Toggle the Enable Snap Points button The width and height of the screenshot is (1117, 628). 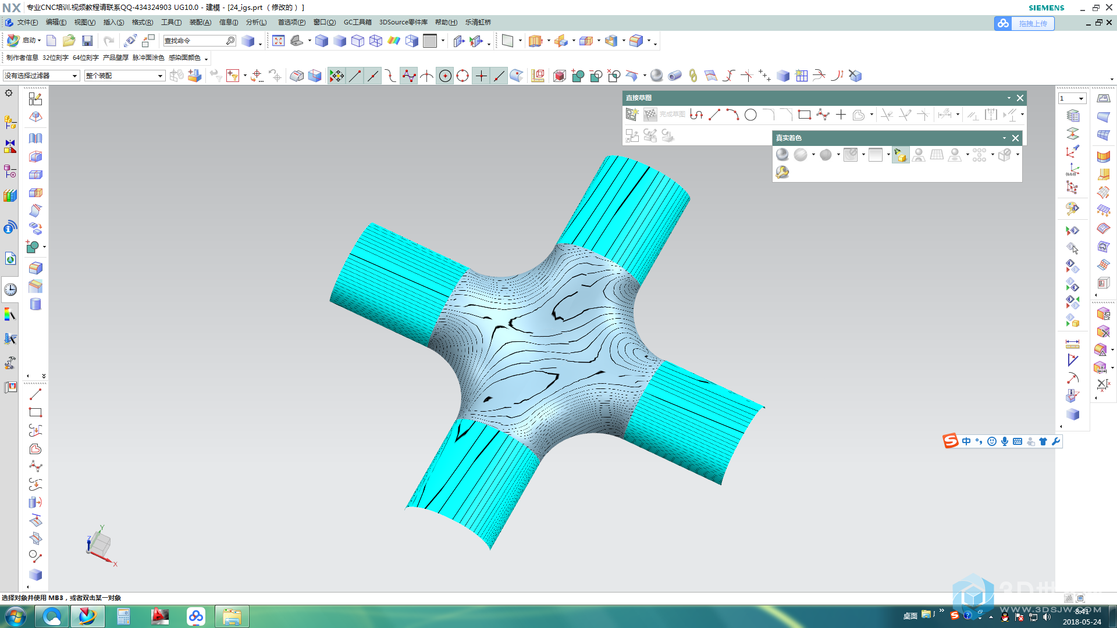coord(336,76)
